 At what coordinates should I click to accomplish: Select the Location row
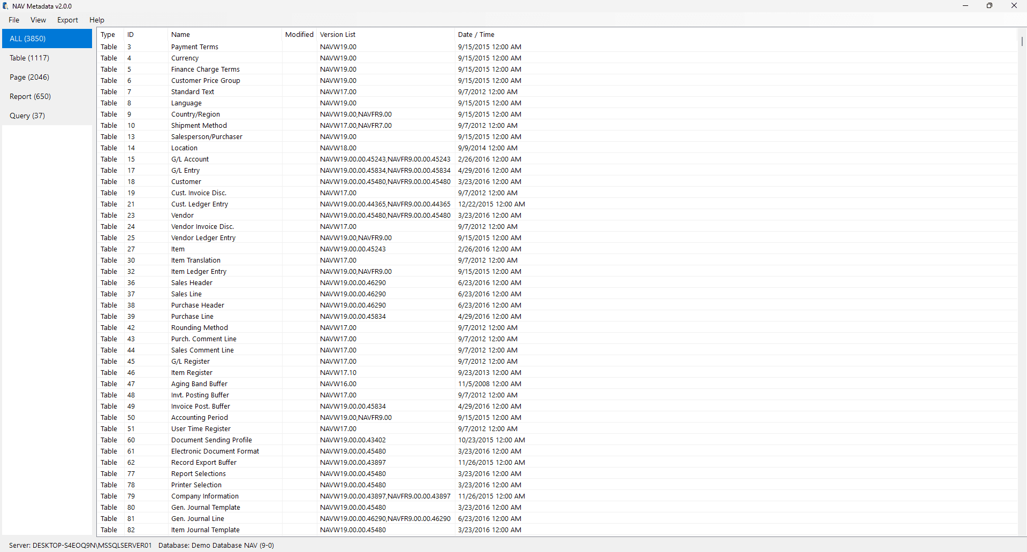(557, 148)
